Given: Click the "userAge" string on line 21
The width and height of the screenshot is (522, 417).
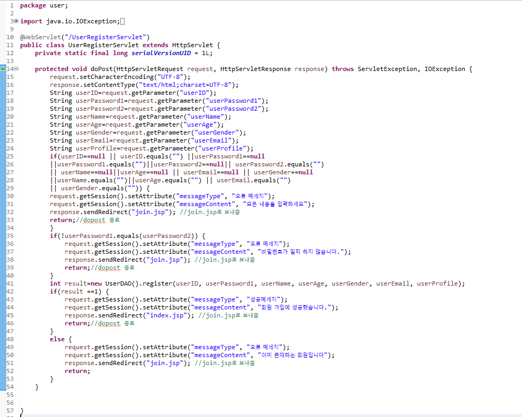Looking at the screenshot, I should (x=200, y=125).
